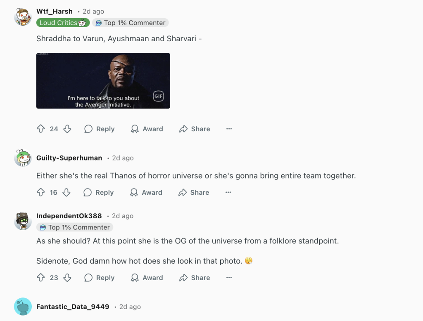This screenshot has height=321, width=423.
Task: Downvote Wtf_Harsh's comment
Action: (x=67, y=129)
